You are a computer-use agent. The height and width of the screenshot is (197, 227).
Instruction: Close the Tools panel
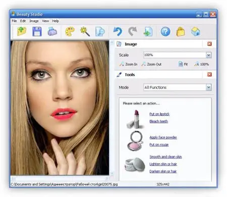point(209,74)
